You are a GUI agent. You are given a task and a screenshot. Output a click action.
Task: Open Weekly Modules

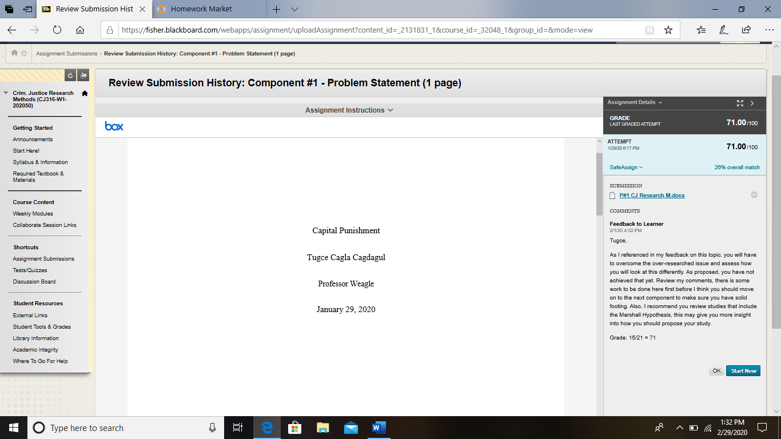33,214
